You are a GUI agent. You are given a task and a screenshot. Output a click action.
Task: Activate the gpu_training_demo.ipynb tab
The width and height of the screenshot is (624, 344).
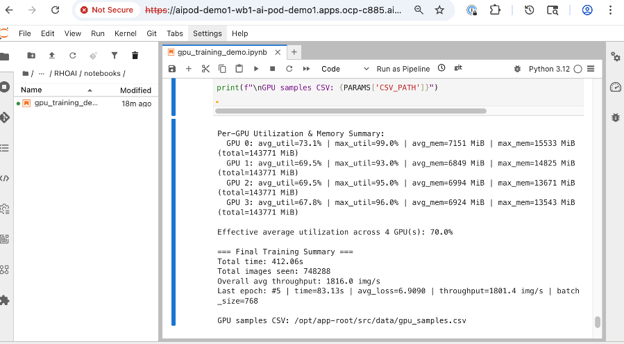click(222, 52)
